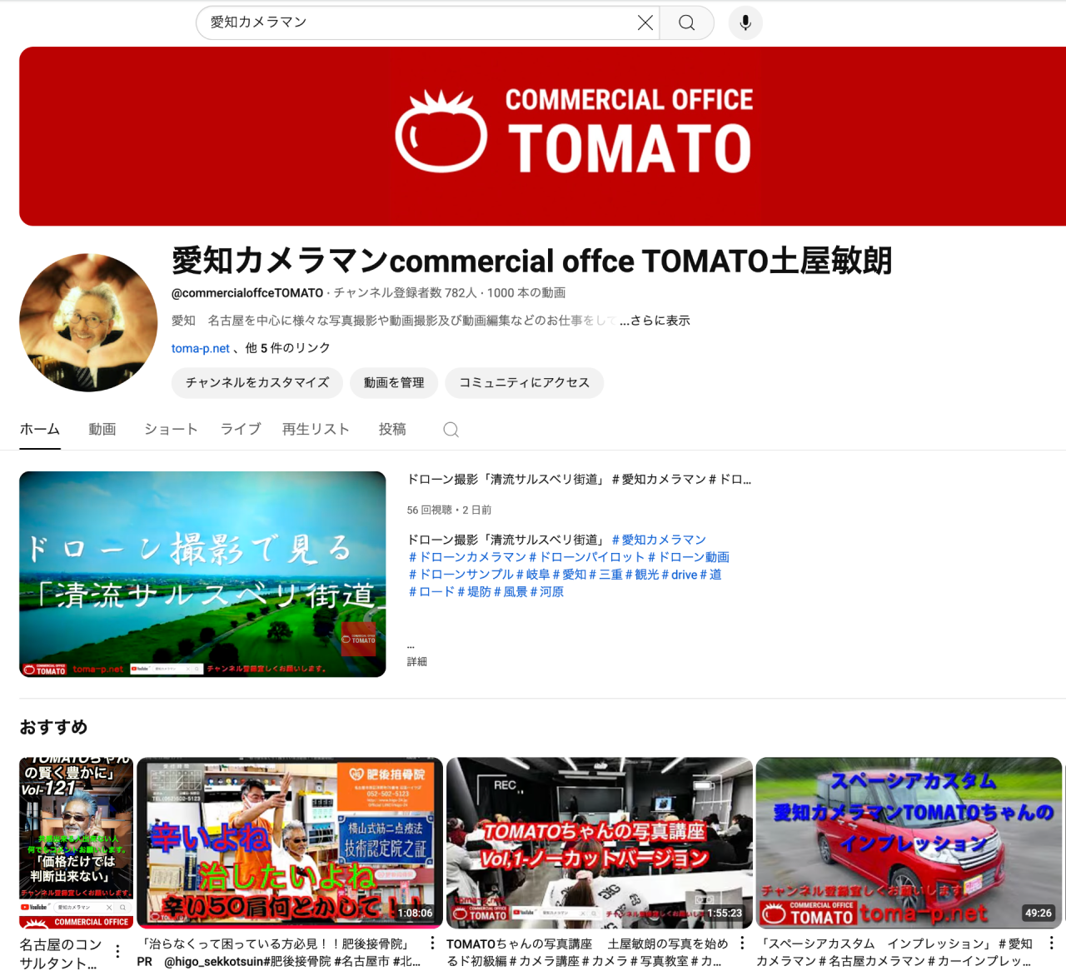This screenshot has width=1066, height=976.
Task: Start voice search with microphone
Action: click(x=745, y=23)
